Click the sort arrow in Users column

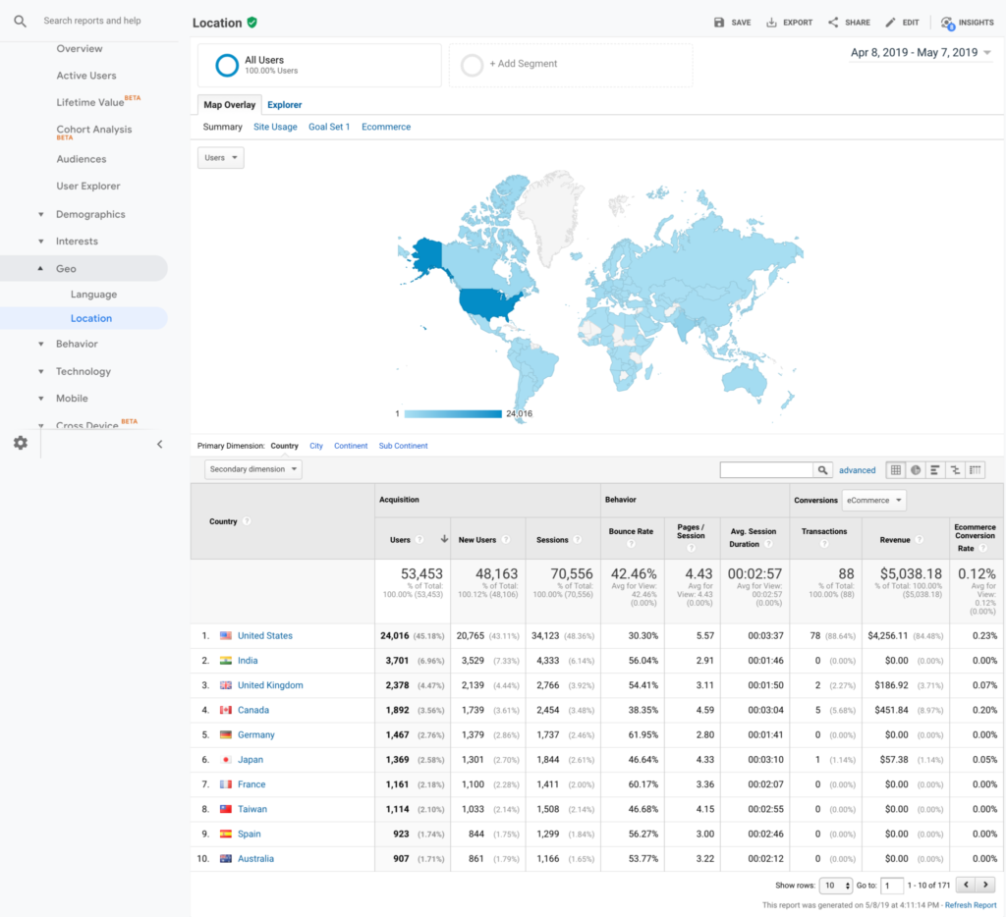pos(444,539)
